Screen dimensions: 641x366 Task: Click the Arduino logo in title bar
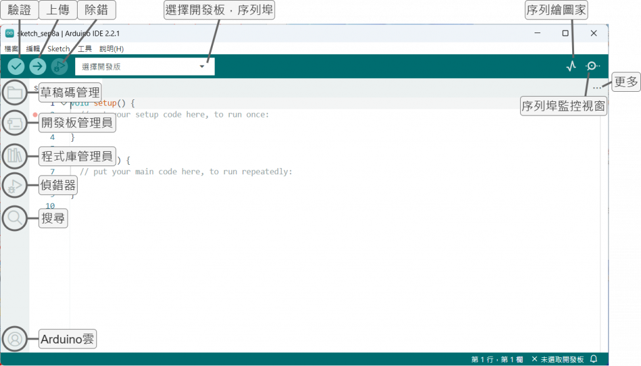tap(9, 33)
